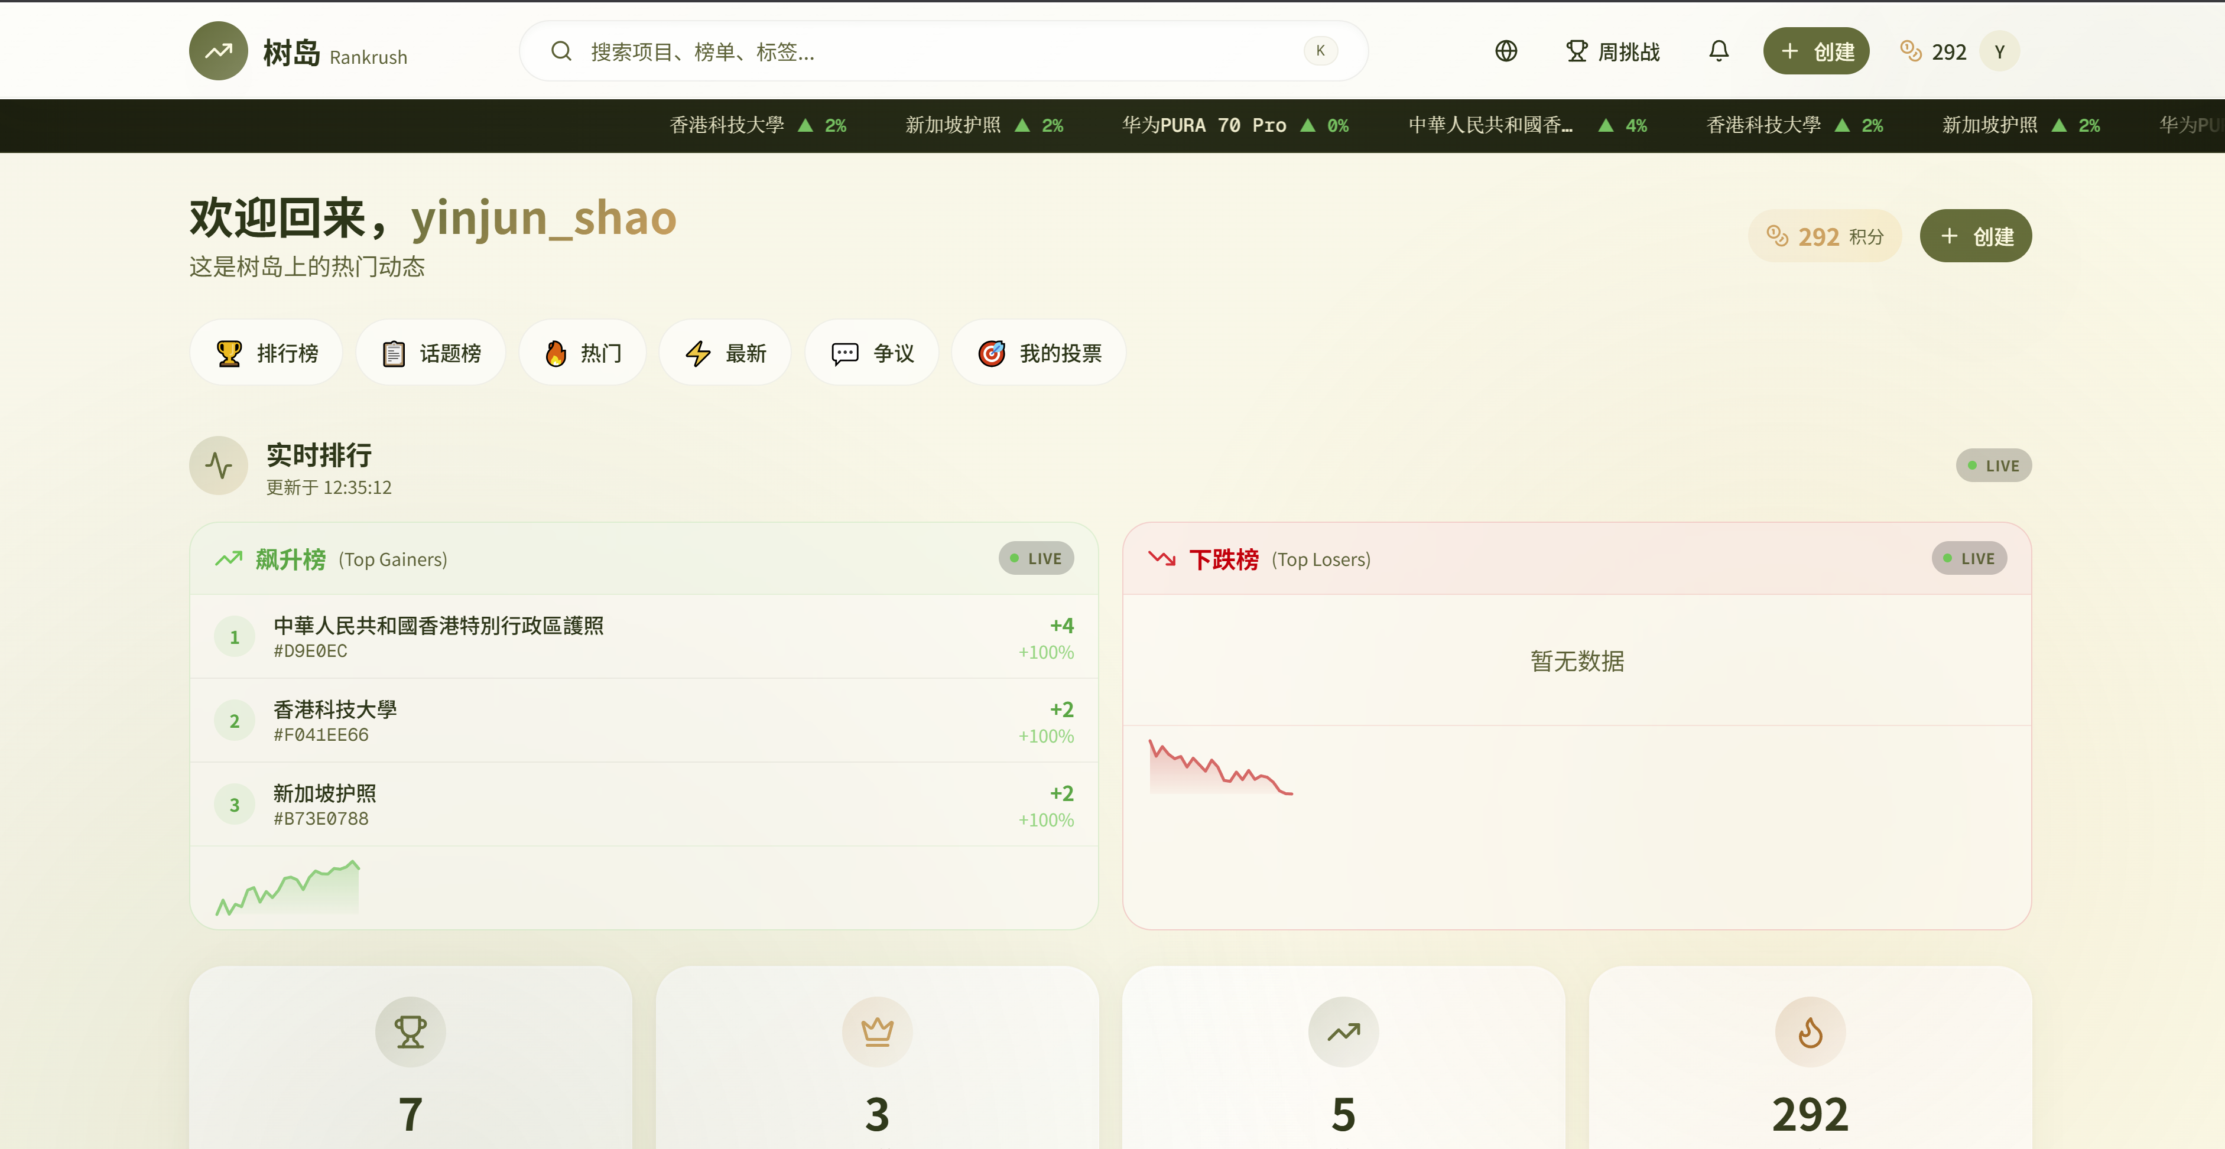Viewport: 2225px width, 1149px height.
Task: Open the 周挑战 link
Action: (1613, 51)
